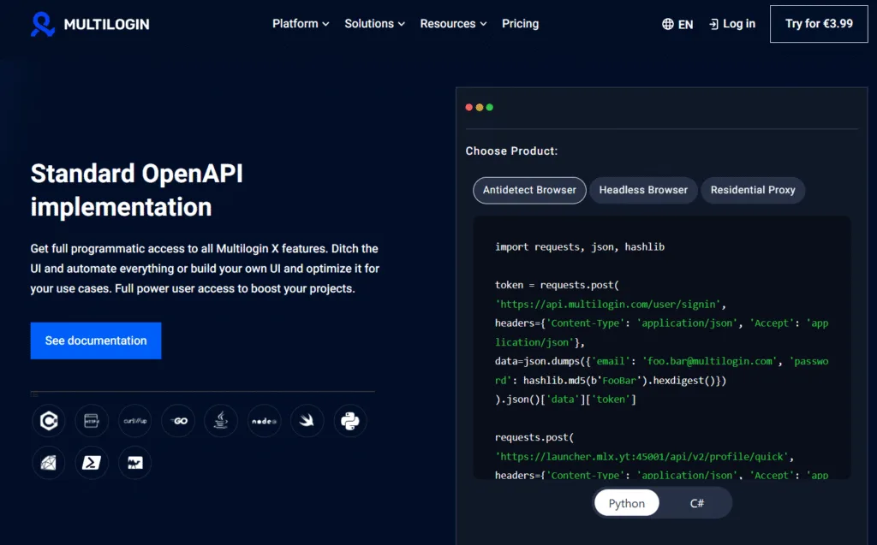Expand the Solutions menu
Viewport: 877px width, 545px height.
(x=374, y=23)
